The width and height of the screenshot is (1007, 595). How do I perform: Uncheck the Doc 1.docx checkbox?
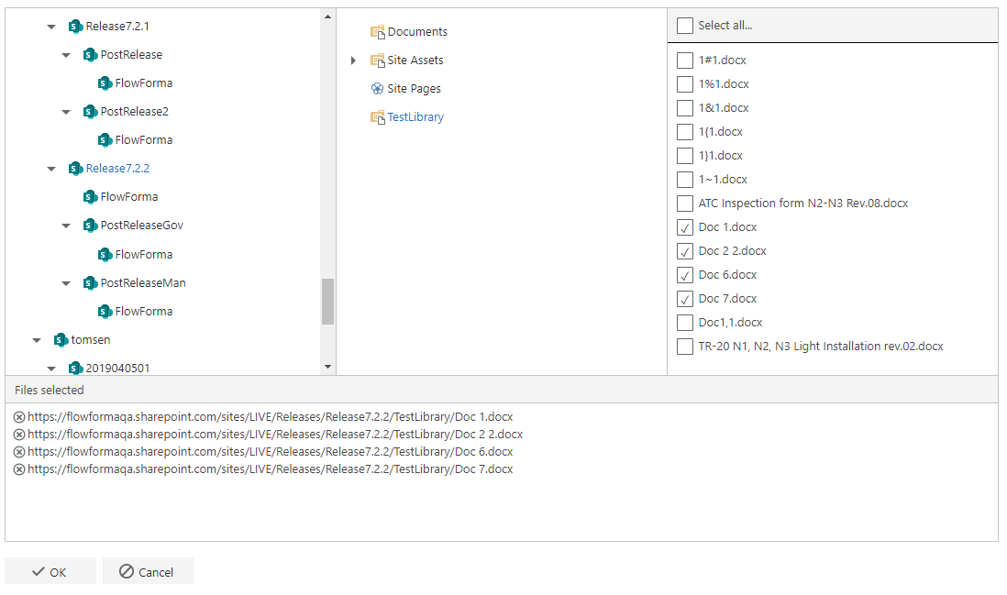point(685,227)
